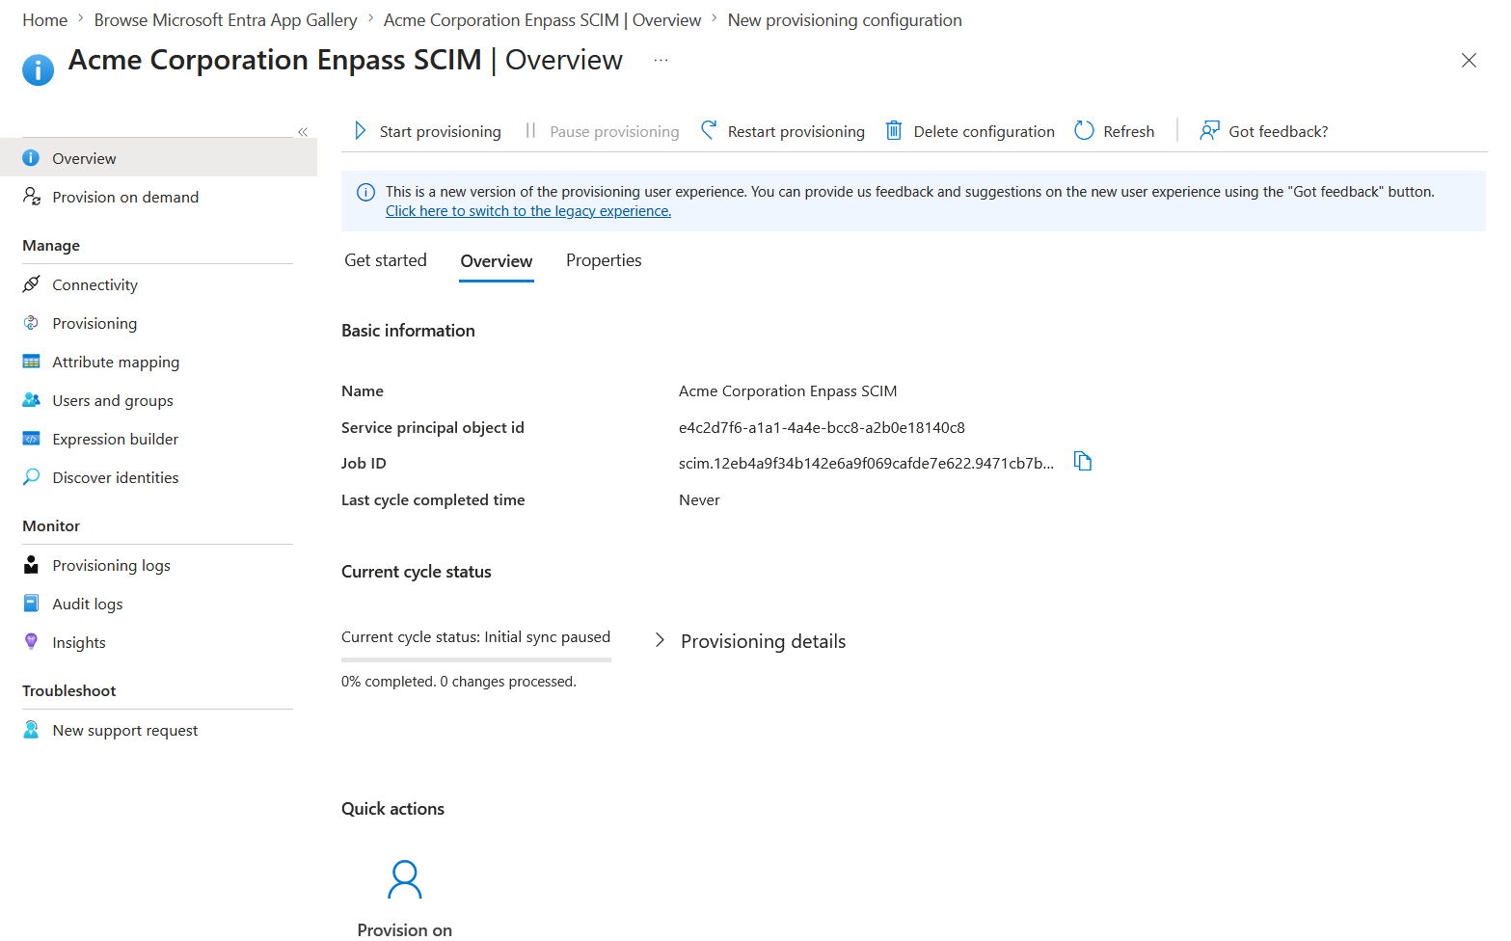Viewport: 1511px width, 941px height.
Task: Click the Delete configuration button label
Action: [985, 131]
